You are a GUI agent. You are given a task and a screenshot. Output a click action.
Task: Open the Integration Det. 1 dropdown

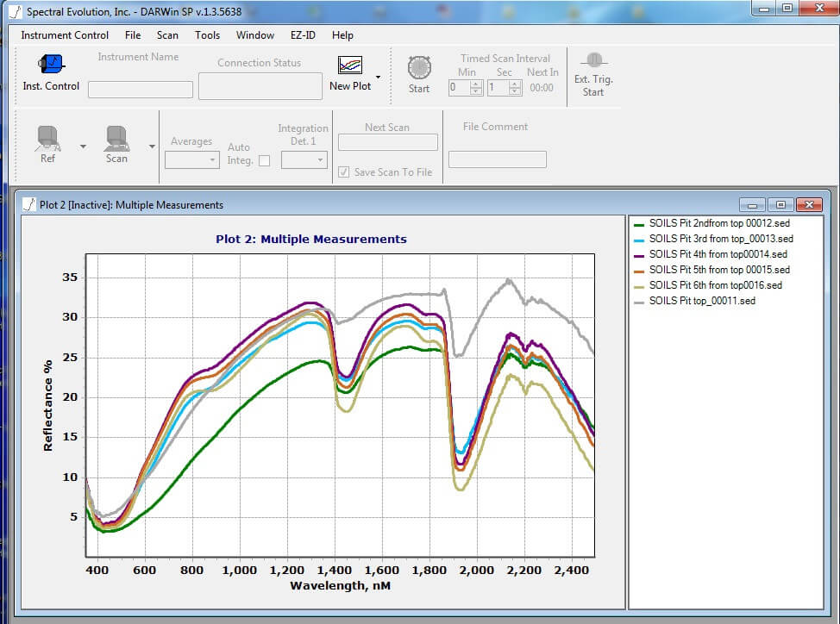point(304,160)
